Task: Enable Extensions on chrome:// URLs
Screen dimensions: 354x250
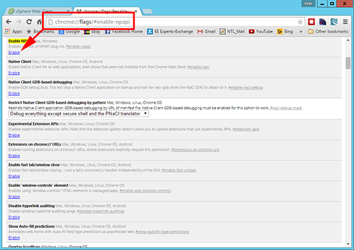Action: pyautogui.click(x=14, y=156)
